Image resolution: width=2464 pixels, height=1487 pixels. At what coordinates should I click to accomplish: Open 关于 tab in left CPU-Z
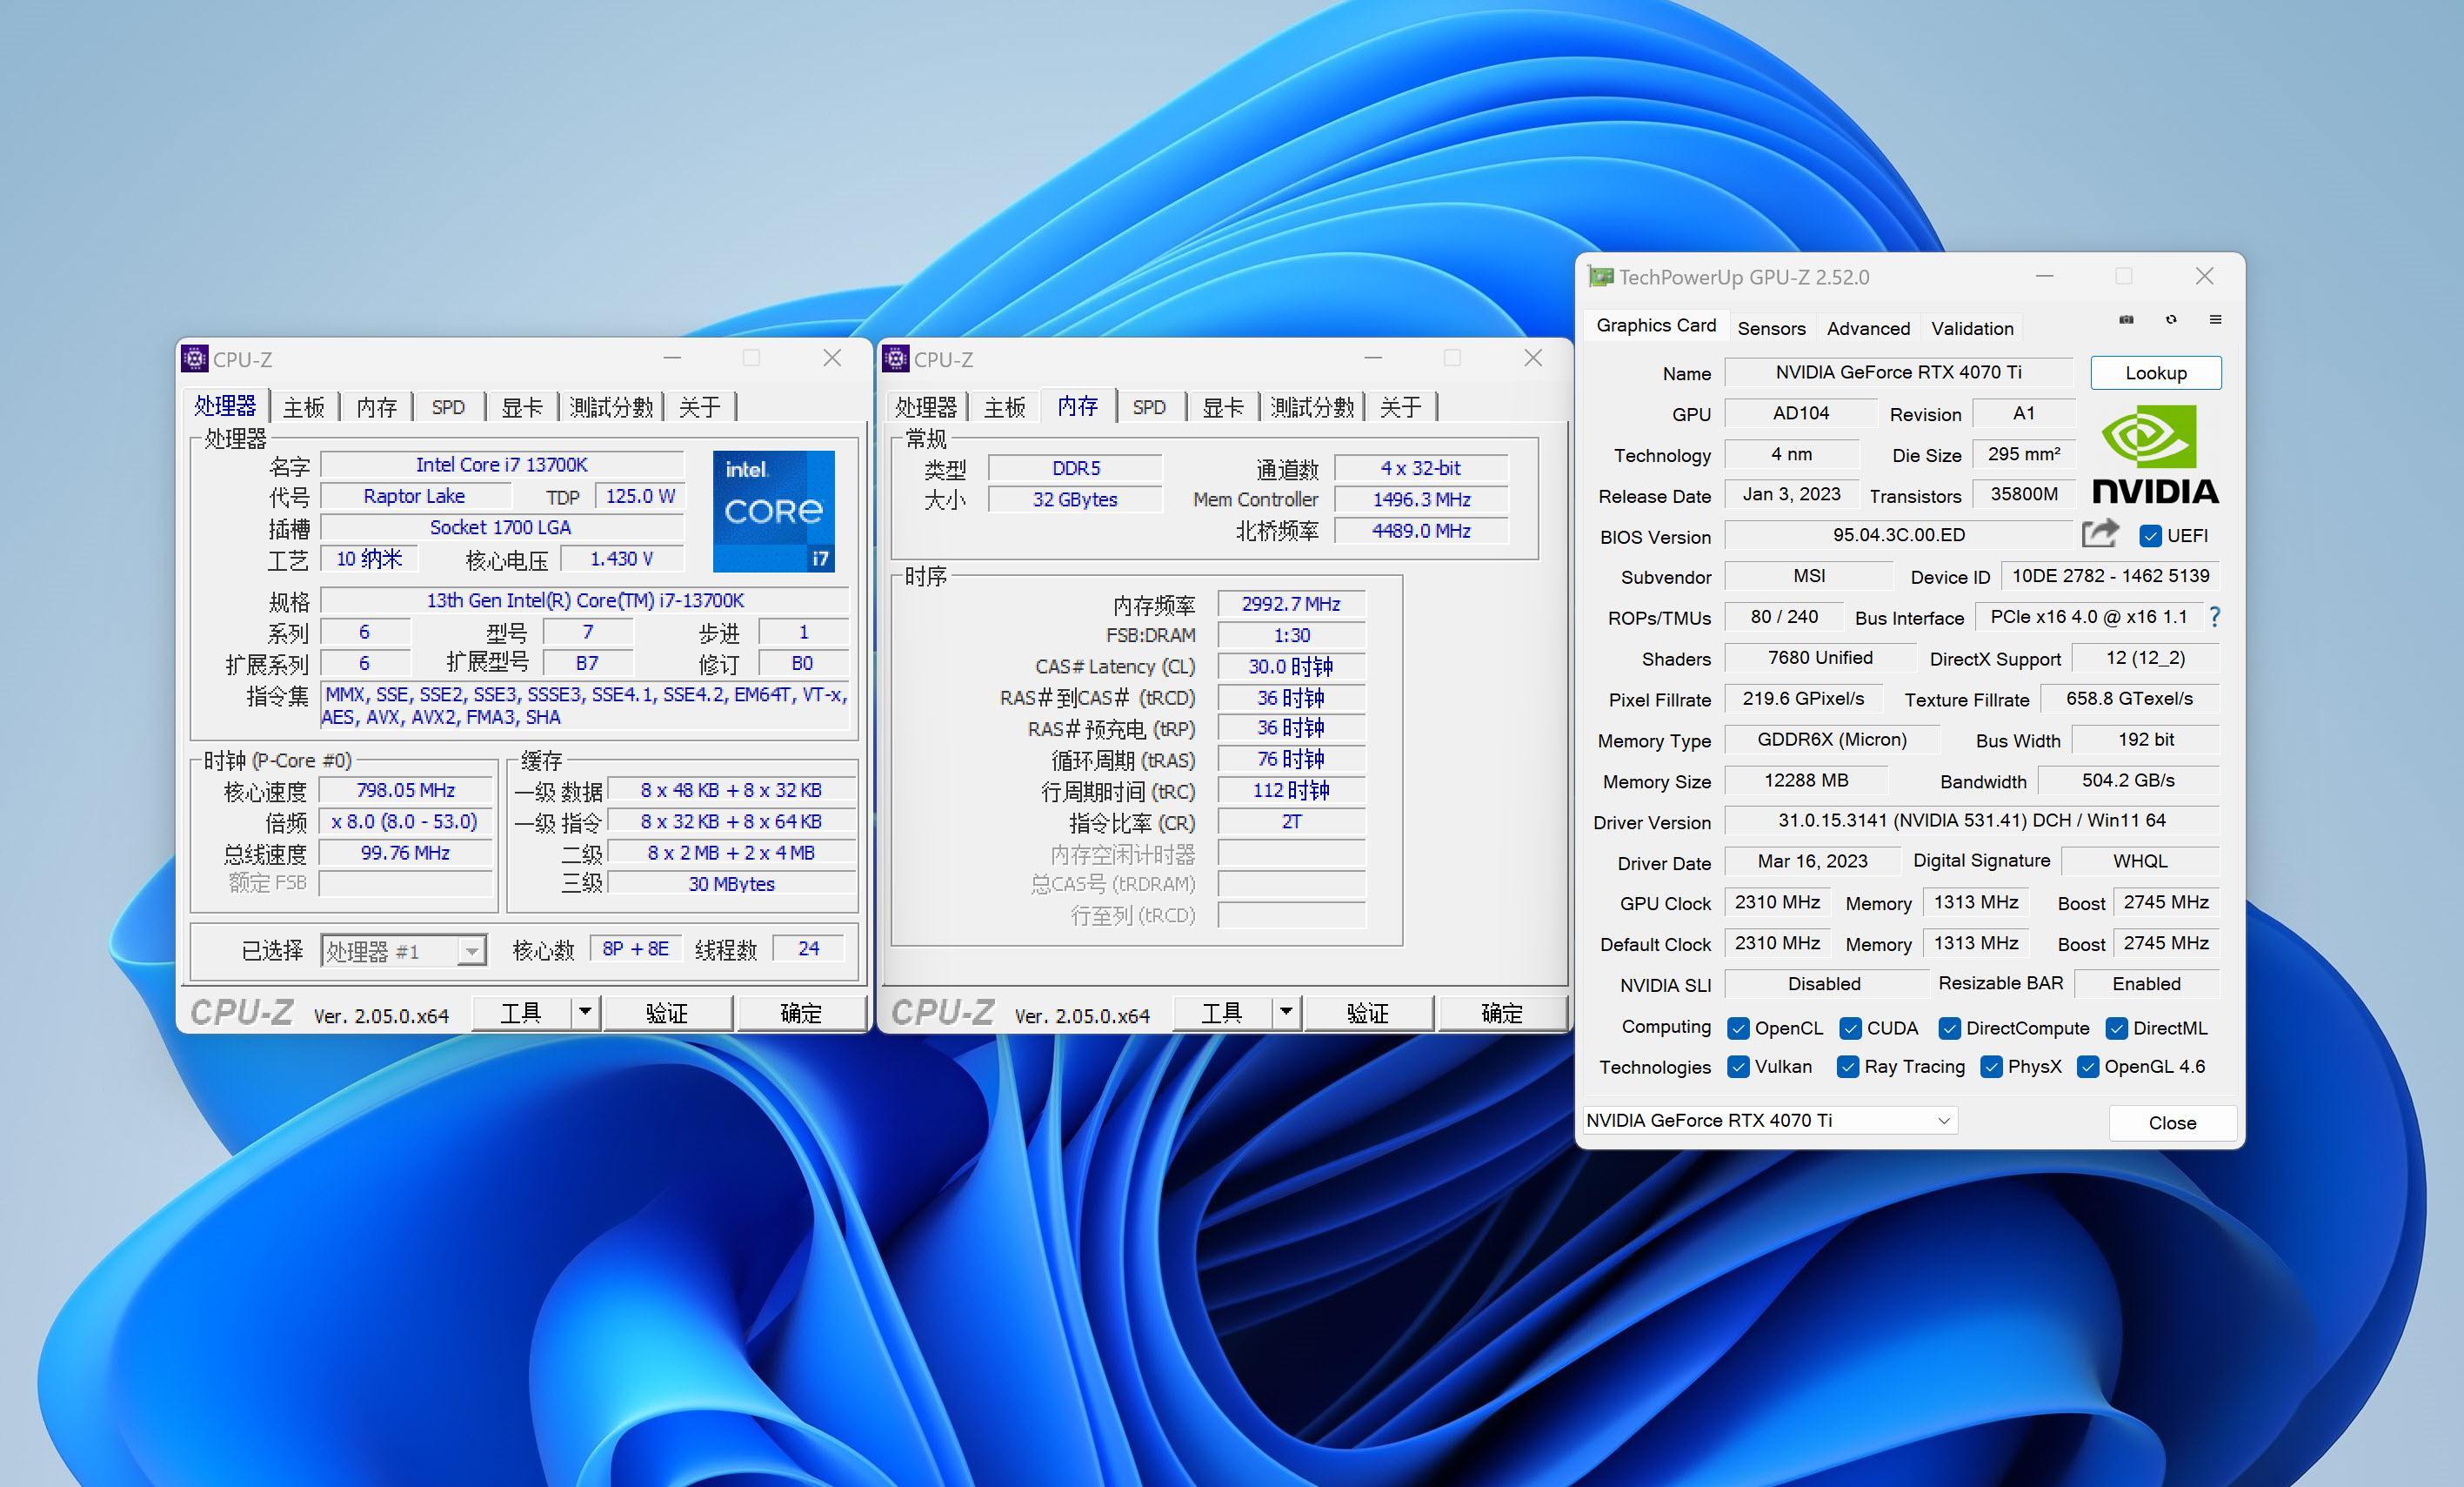[699, 407]
